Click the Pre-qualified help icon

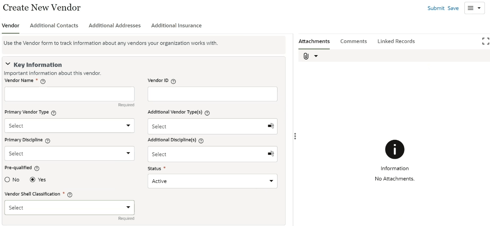[37, 168]
